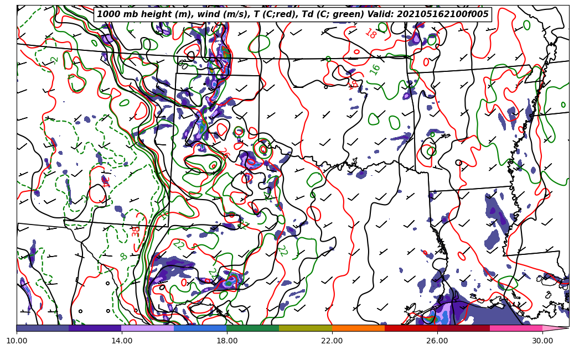Click the olive 20–22 colorbar segment

pyautogui.click(x=306, y=328)
